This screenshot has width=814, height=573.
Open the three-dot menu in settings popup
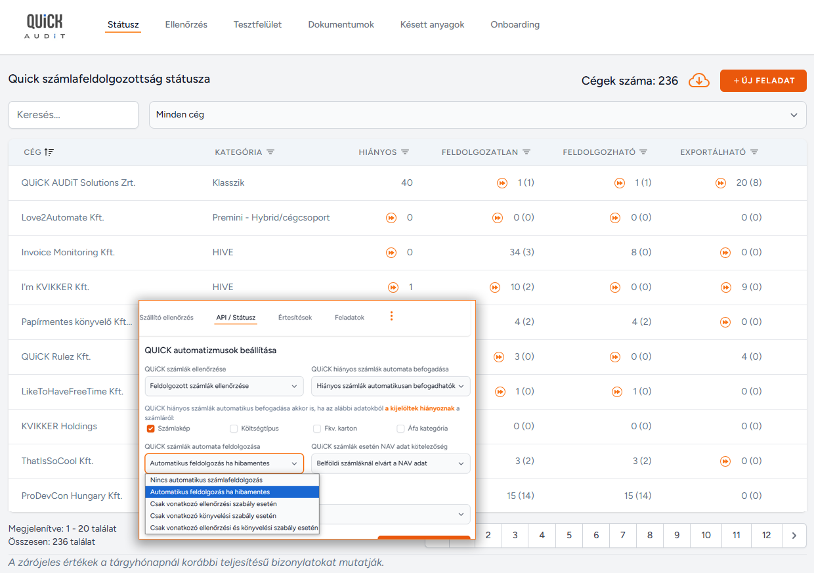392,316
